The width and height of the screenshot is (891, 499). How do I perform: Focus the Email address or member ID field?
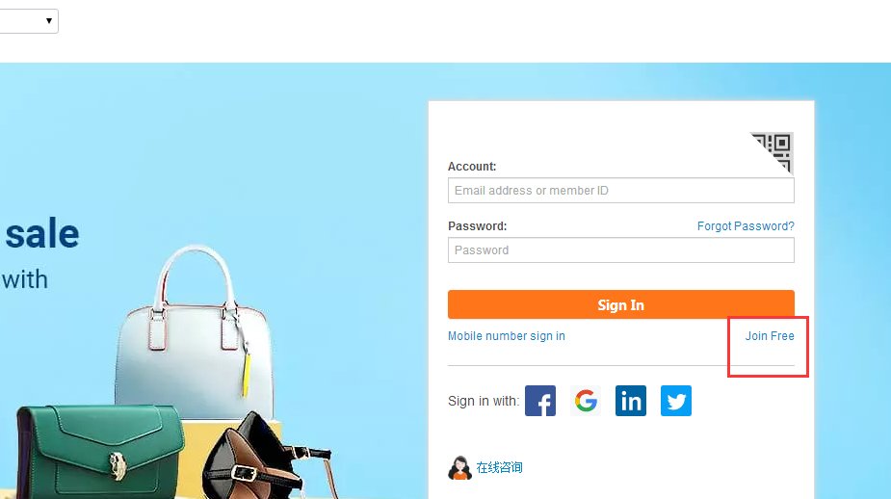[621, 191]
